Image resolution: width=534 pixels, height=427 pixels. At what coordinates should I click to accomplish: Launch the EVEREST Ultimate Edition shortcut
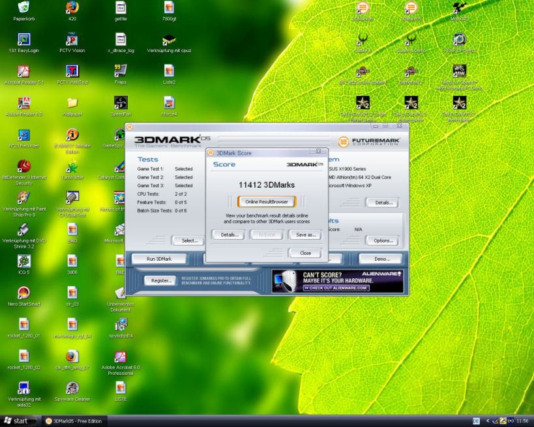[72, 134]
